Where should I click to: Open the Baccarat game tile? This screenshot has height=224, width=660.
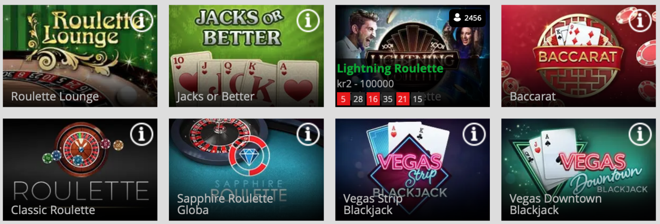pos(579,56)
